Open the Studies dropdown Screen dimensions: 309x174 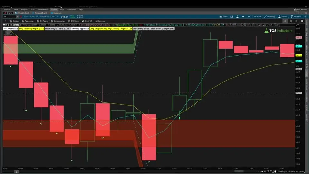(283, 17)
